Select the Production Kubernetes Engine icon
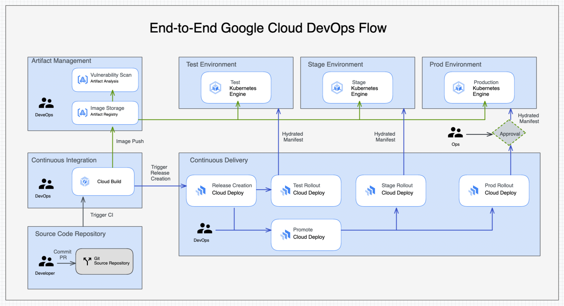This screenshot has height=306, width=564. (x=459, y=88)
